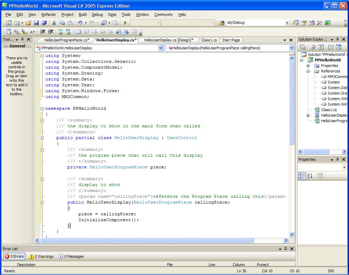Click Show All Files in Solution Explorer
This screenshot has height=275, width=349.
(312, 47)
